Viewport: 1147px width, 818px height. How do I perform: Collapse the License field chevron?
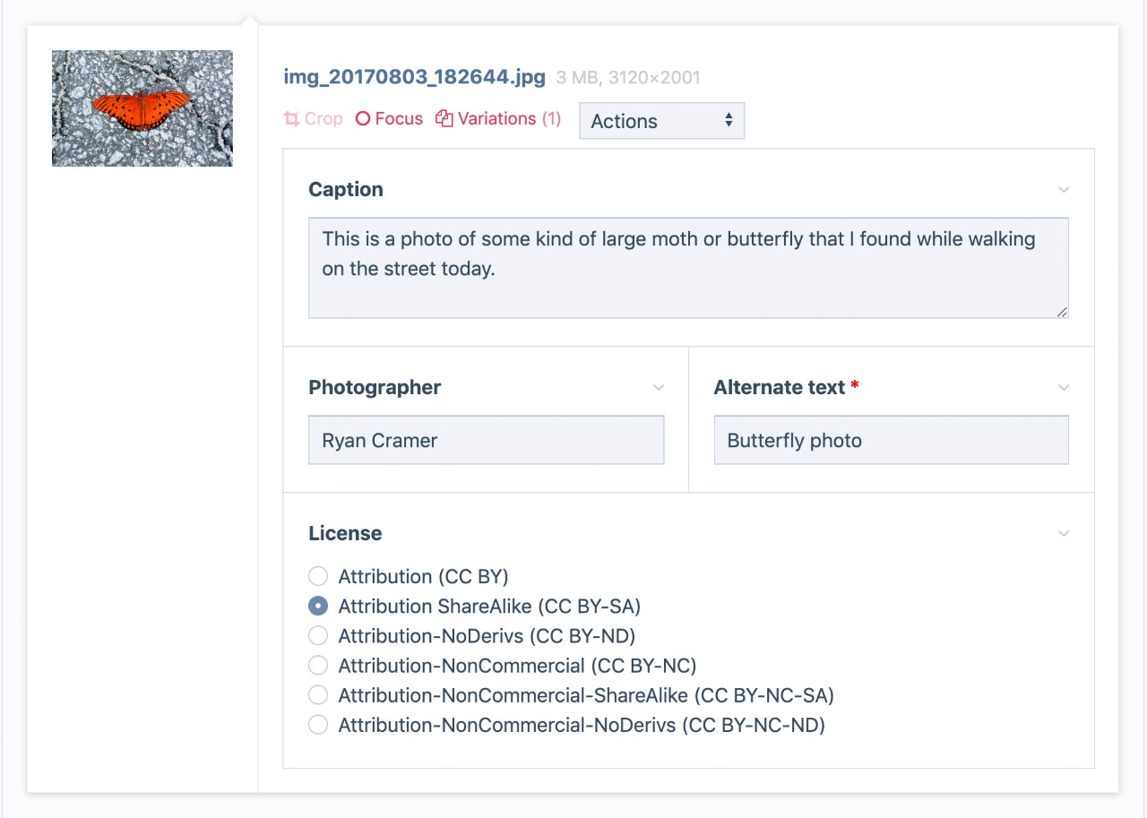point(1064,533)
